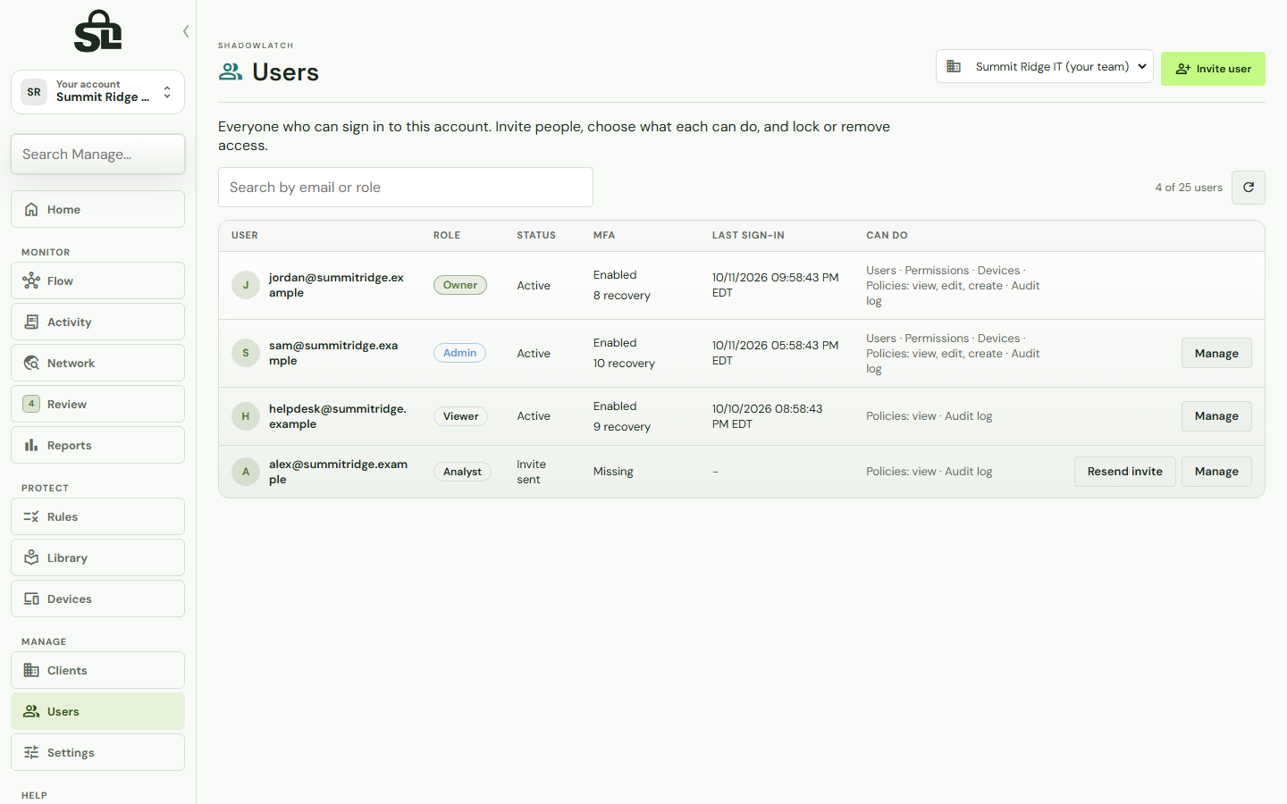Screen dimensions: 1287x804
Task: Click the Review count badge
Action: point(31,404)
